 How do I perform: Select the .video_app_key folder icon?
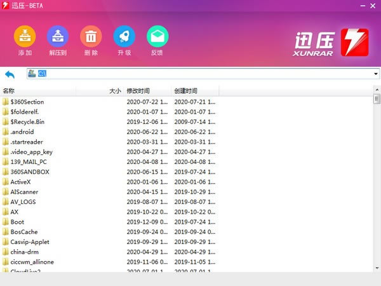point(5,152)
